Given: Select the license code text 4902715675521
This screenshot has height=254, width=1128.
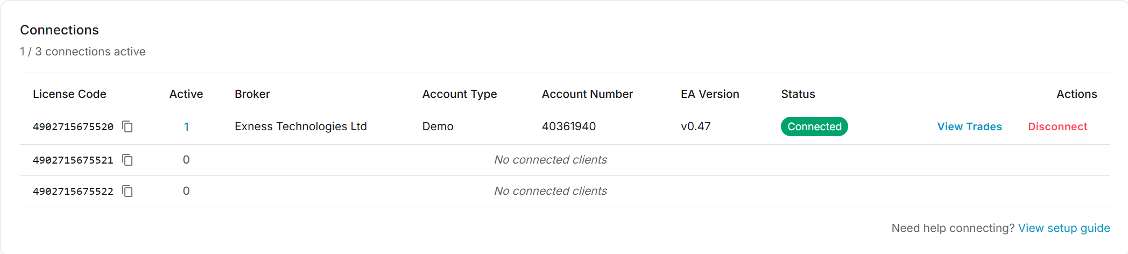Looking at the screenshot, I should (73, 160).
